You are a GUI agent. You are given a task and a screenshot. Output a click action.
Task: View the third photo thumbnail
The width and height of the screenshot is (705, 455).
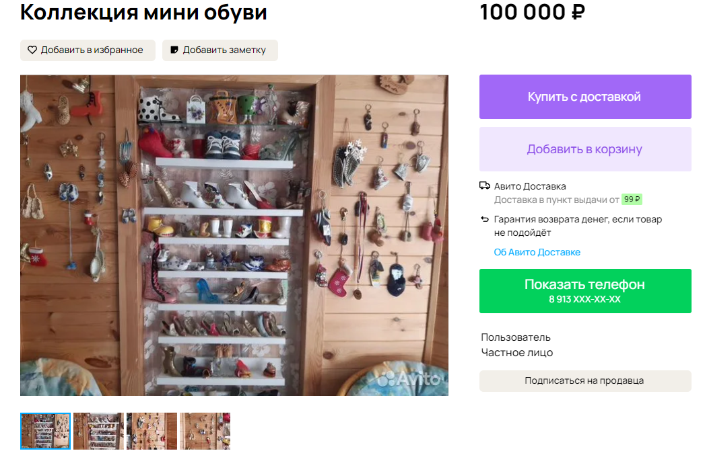click(152, 431)
